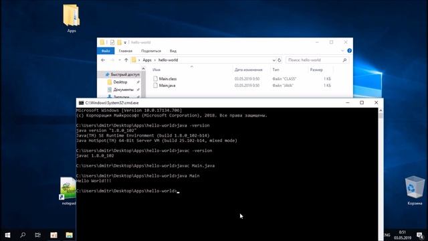Minimize the cmd.exe window

(x=348, y=102)
